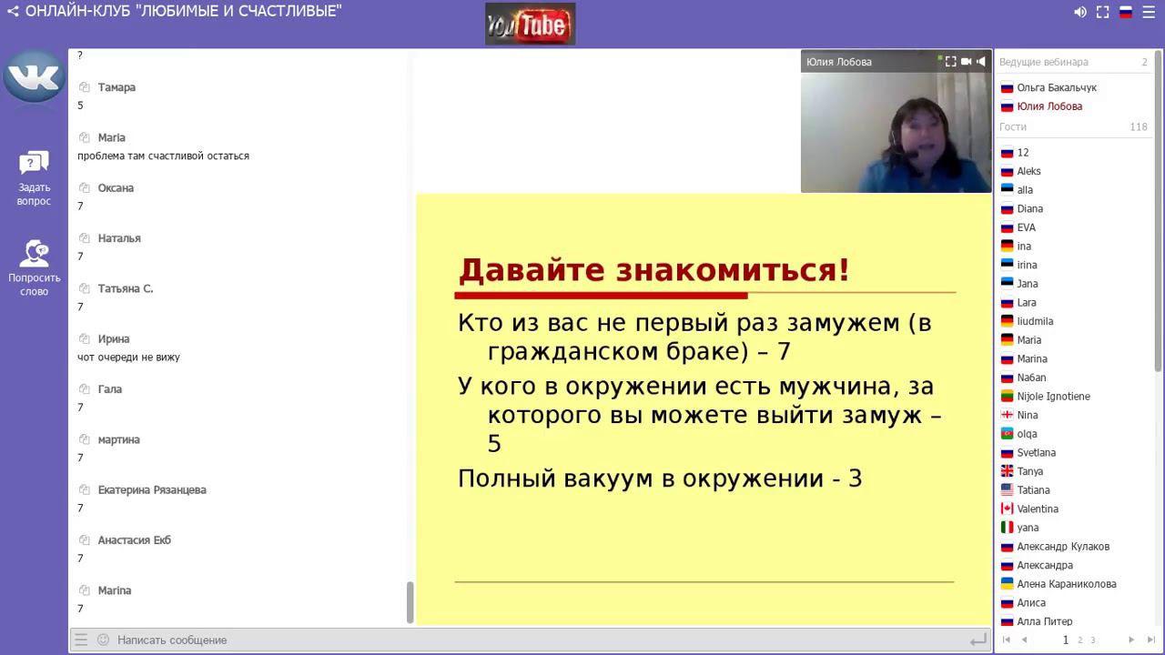1165x655 pixels.
Task: Click the 'Ведущие вебинара' section header
Action: coord(1044,62)
